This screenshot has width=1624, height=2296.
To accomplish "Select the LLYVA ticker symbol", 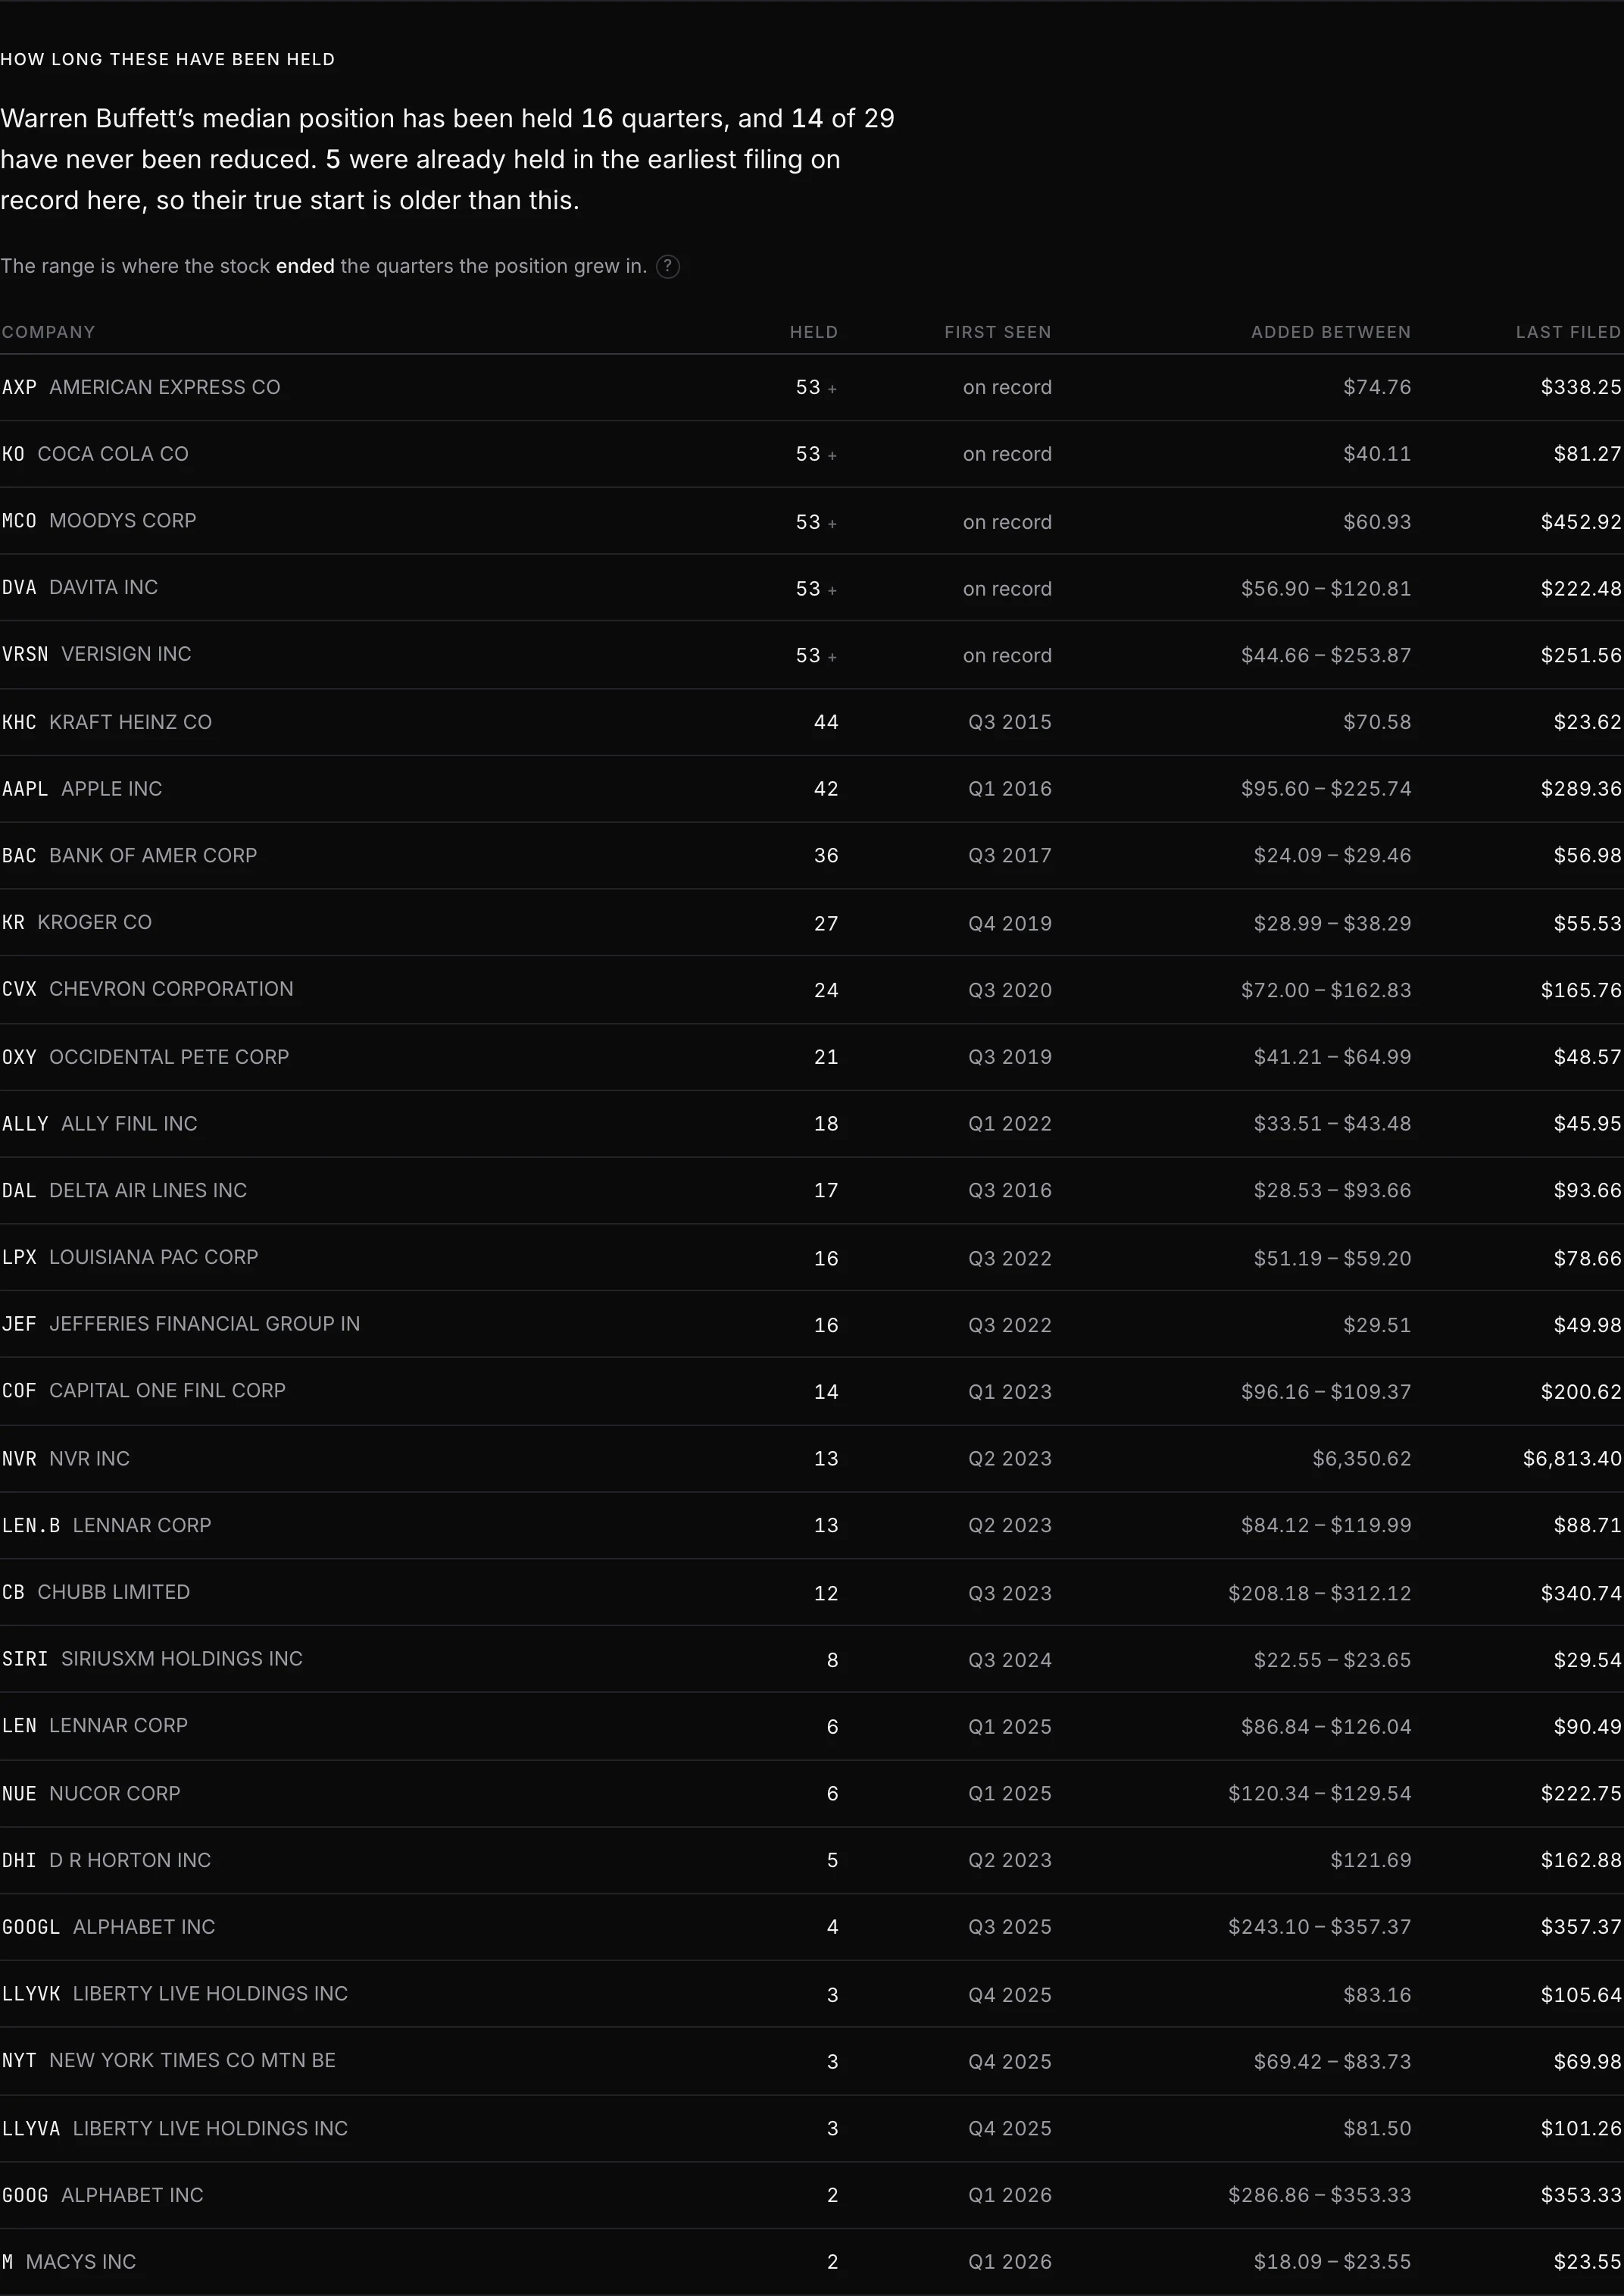I will tap(31, 2129).
